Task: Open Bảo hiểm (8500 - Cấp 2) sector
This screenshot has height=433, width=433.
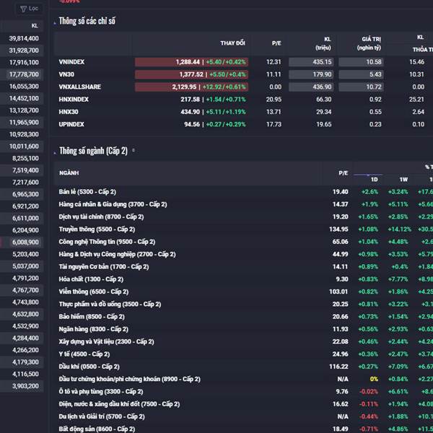Action: point(92,317)
